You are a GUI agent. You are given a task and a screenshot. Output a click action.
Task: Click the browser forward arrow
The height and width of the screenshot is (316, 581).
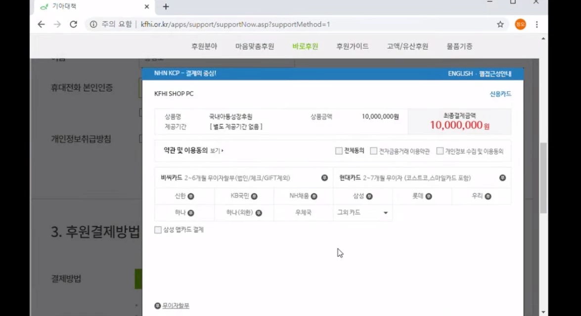(x=57, y=24)
